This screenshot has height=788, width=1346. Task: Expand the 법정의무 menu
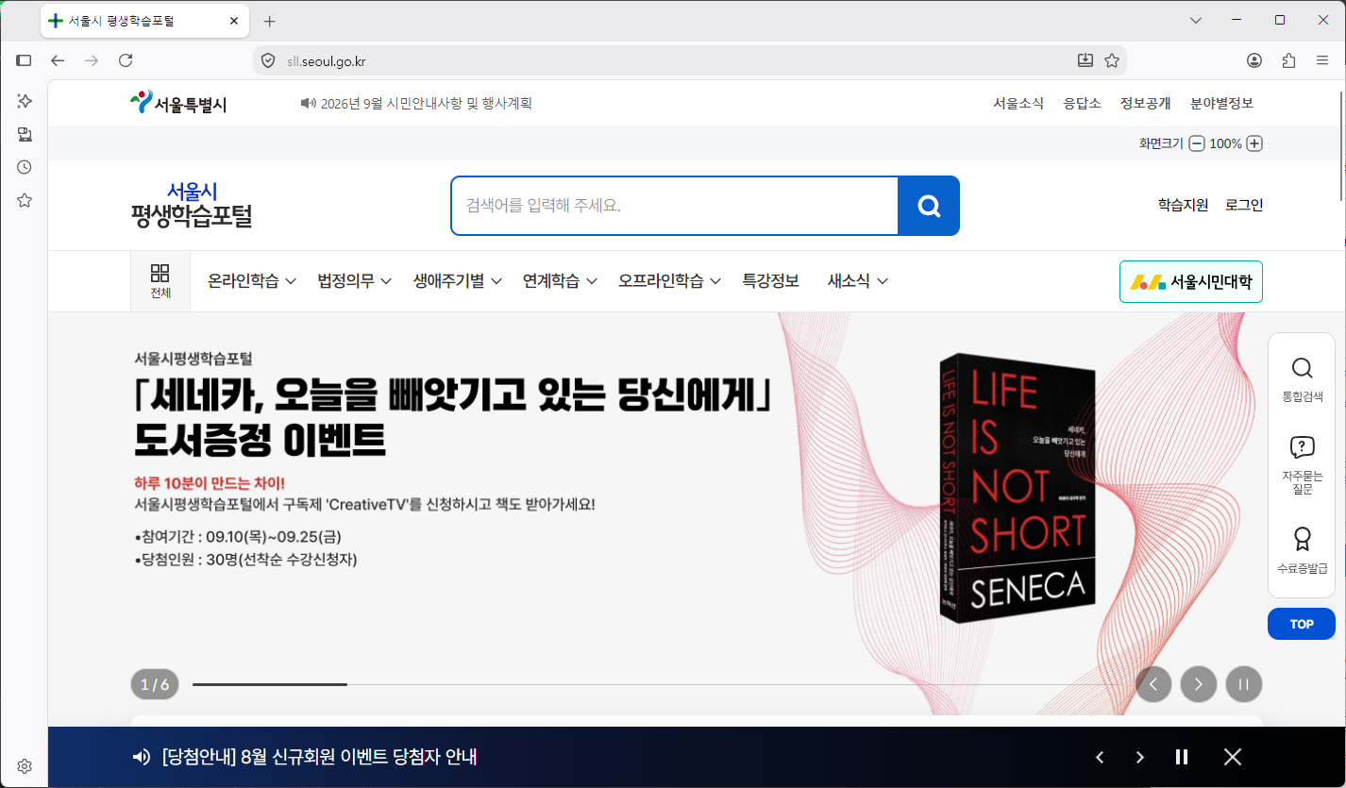pos(355,280)
